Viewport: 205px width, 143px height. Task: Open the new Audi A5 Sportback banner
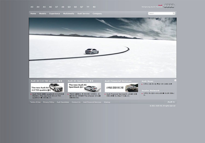point(84,88)
